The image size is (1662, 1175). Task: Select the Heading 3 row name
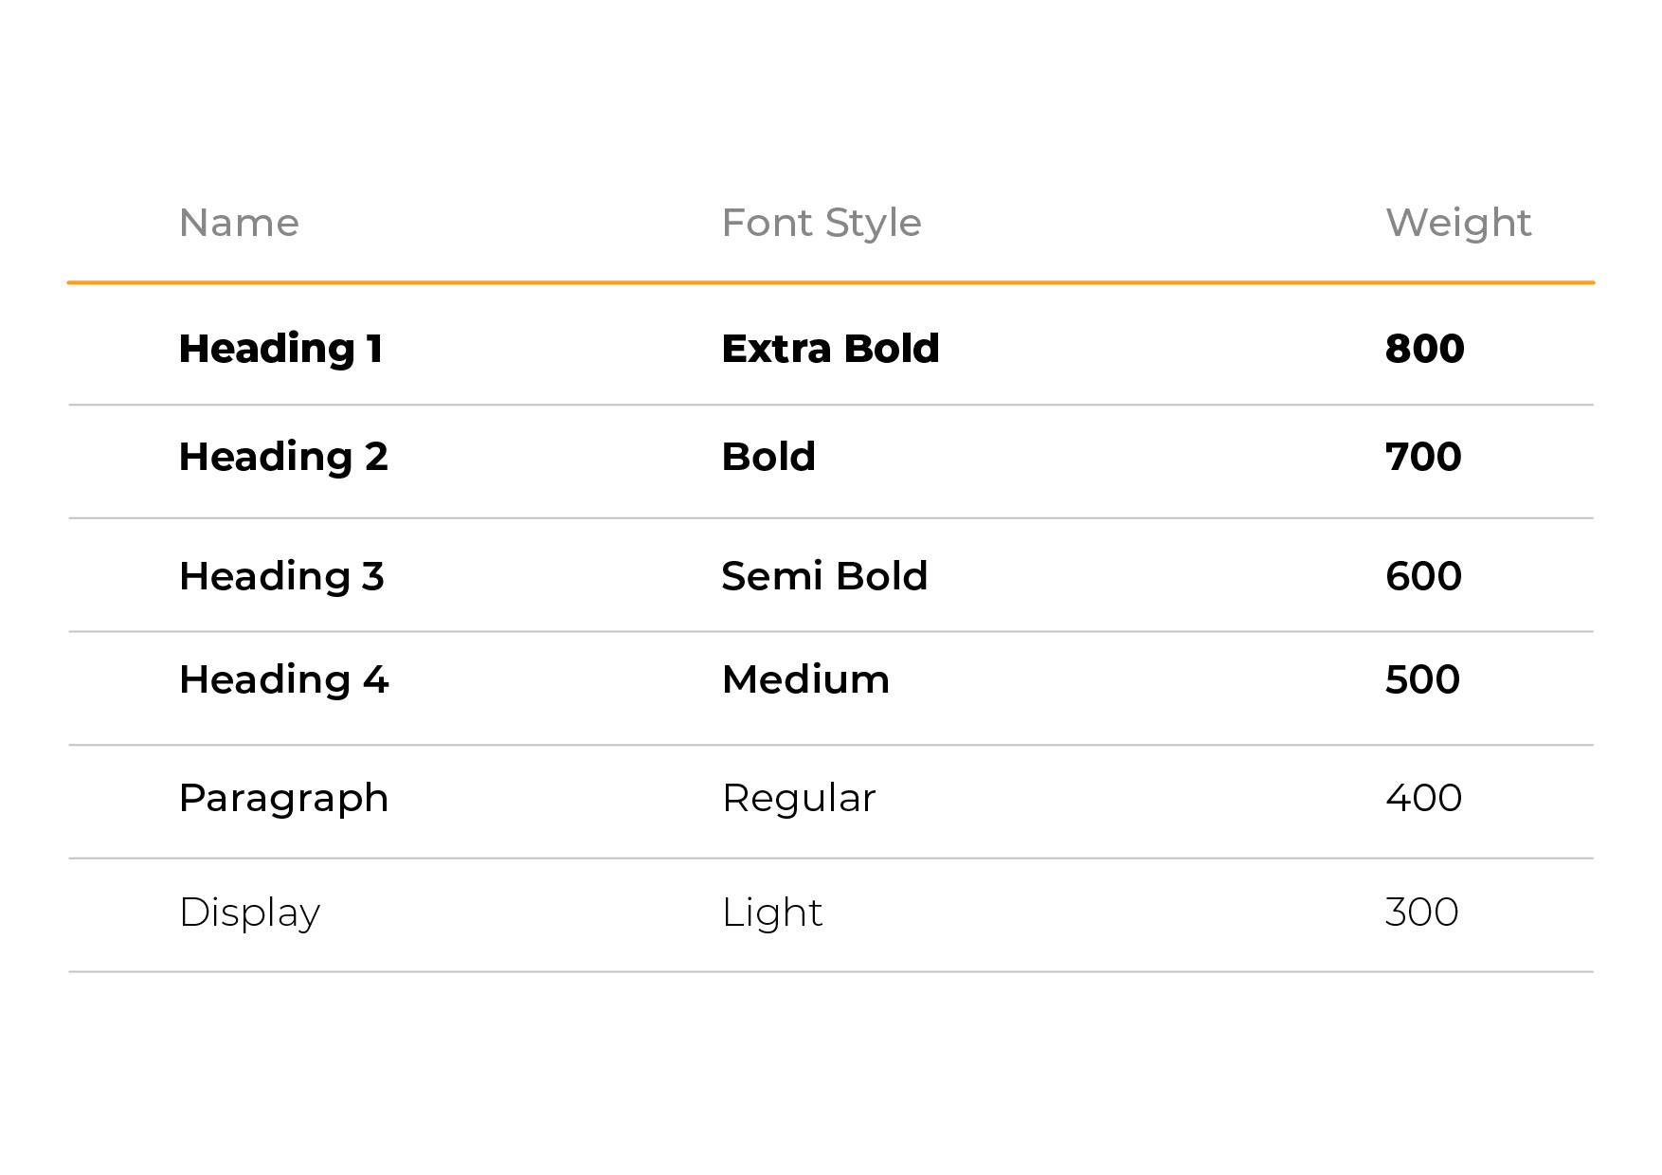coord(281,578)
